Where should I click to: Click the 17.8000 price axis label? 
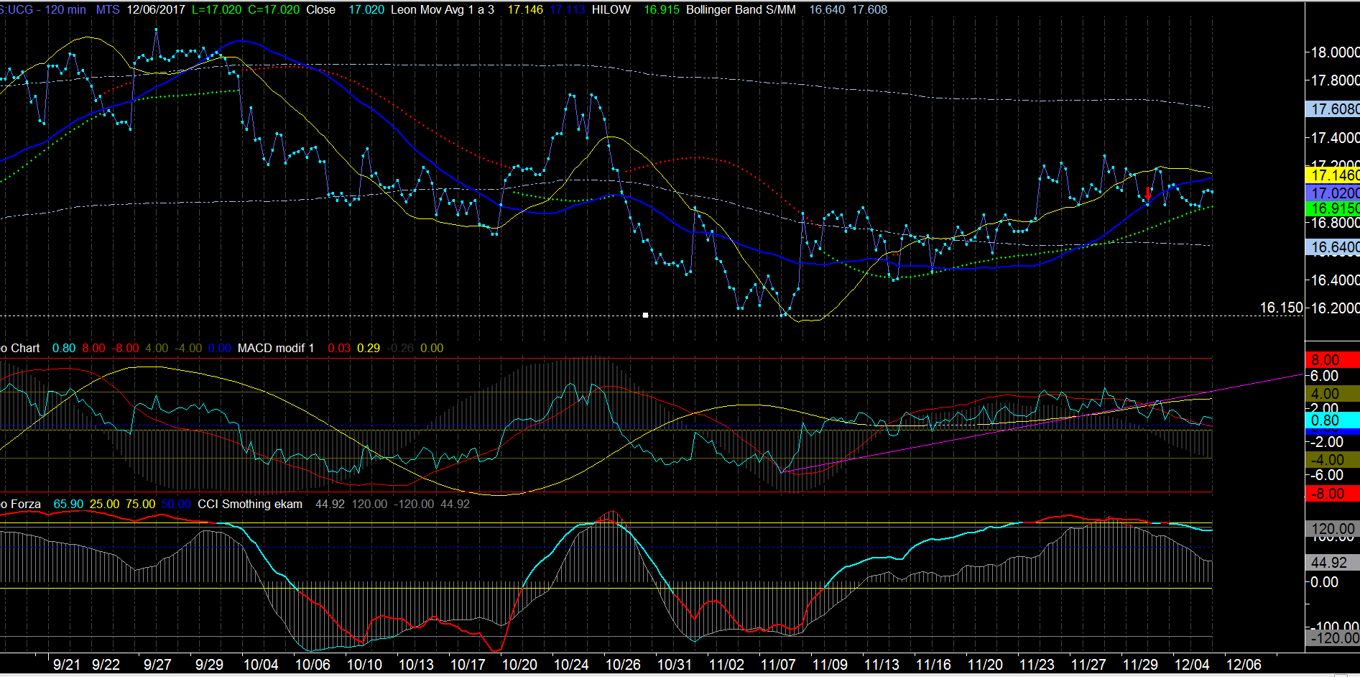point(1335,80)
